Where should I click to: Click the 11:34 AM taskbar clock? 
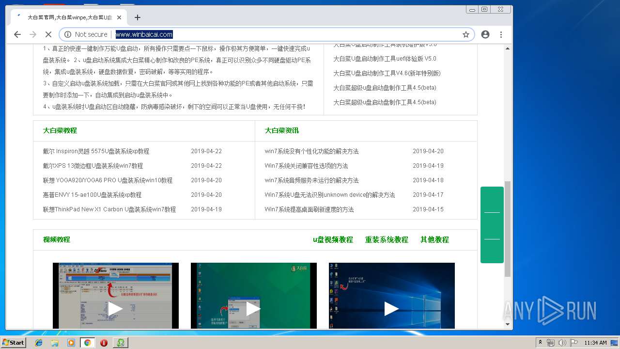(596, 343)
